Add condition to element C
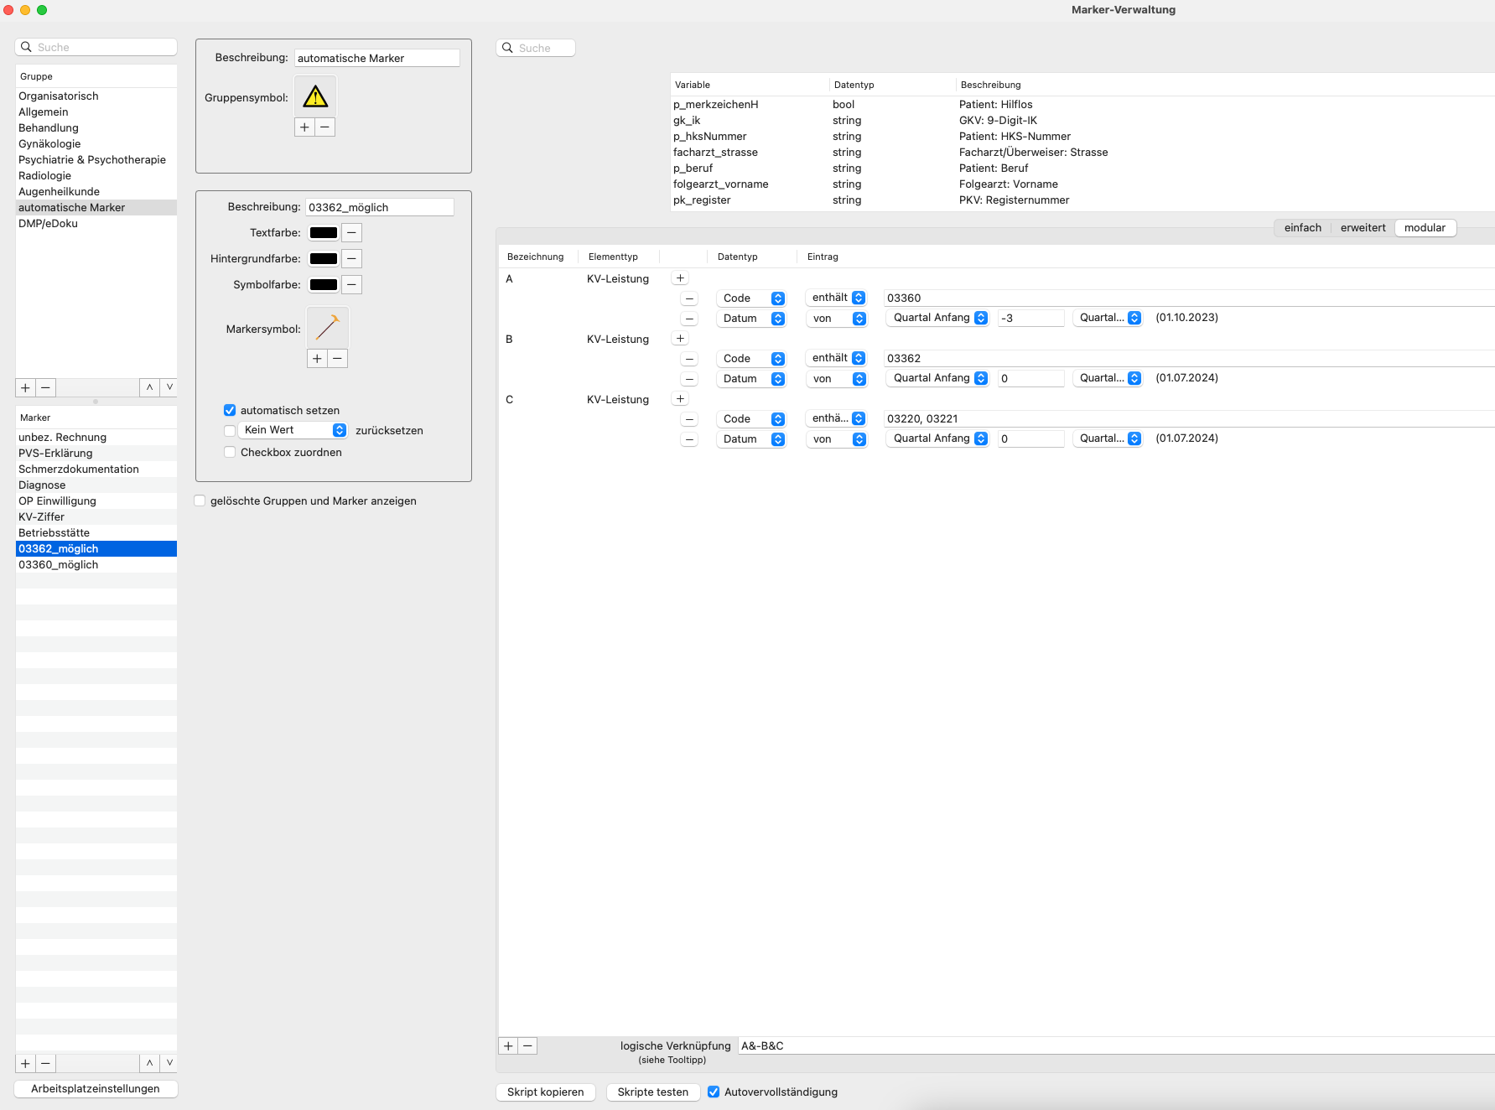 point(680,399)
